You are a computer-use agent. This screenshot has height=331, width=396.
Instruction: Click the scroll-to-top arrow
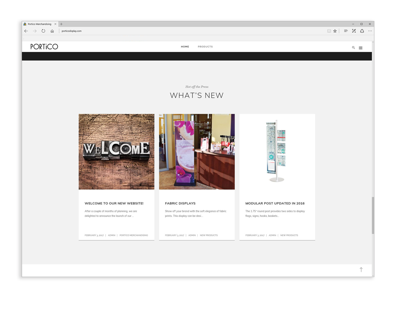(361, 269)
